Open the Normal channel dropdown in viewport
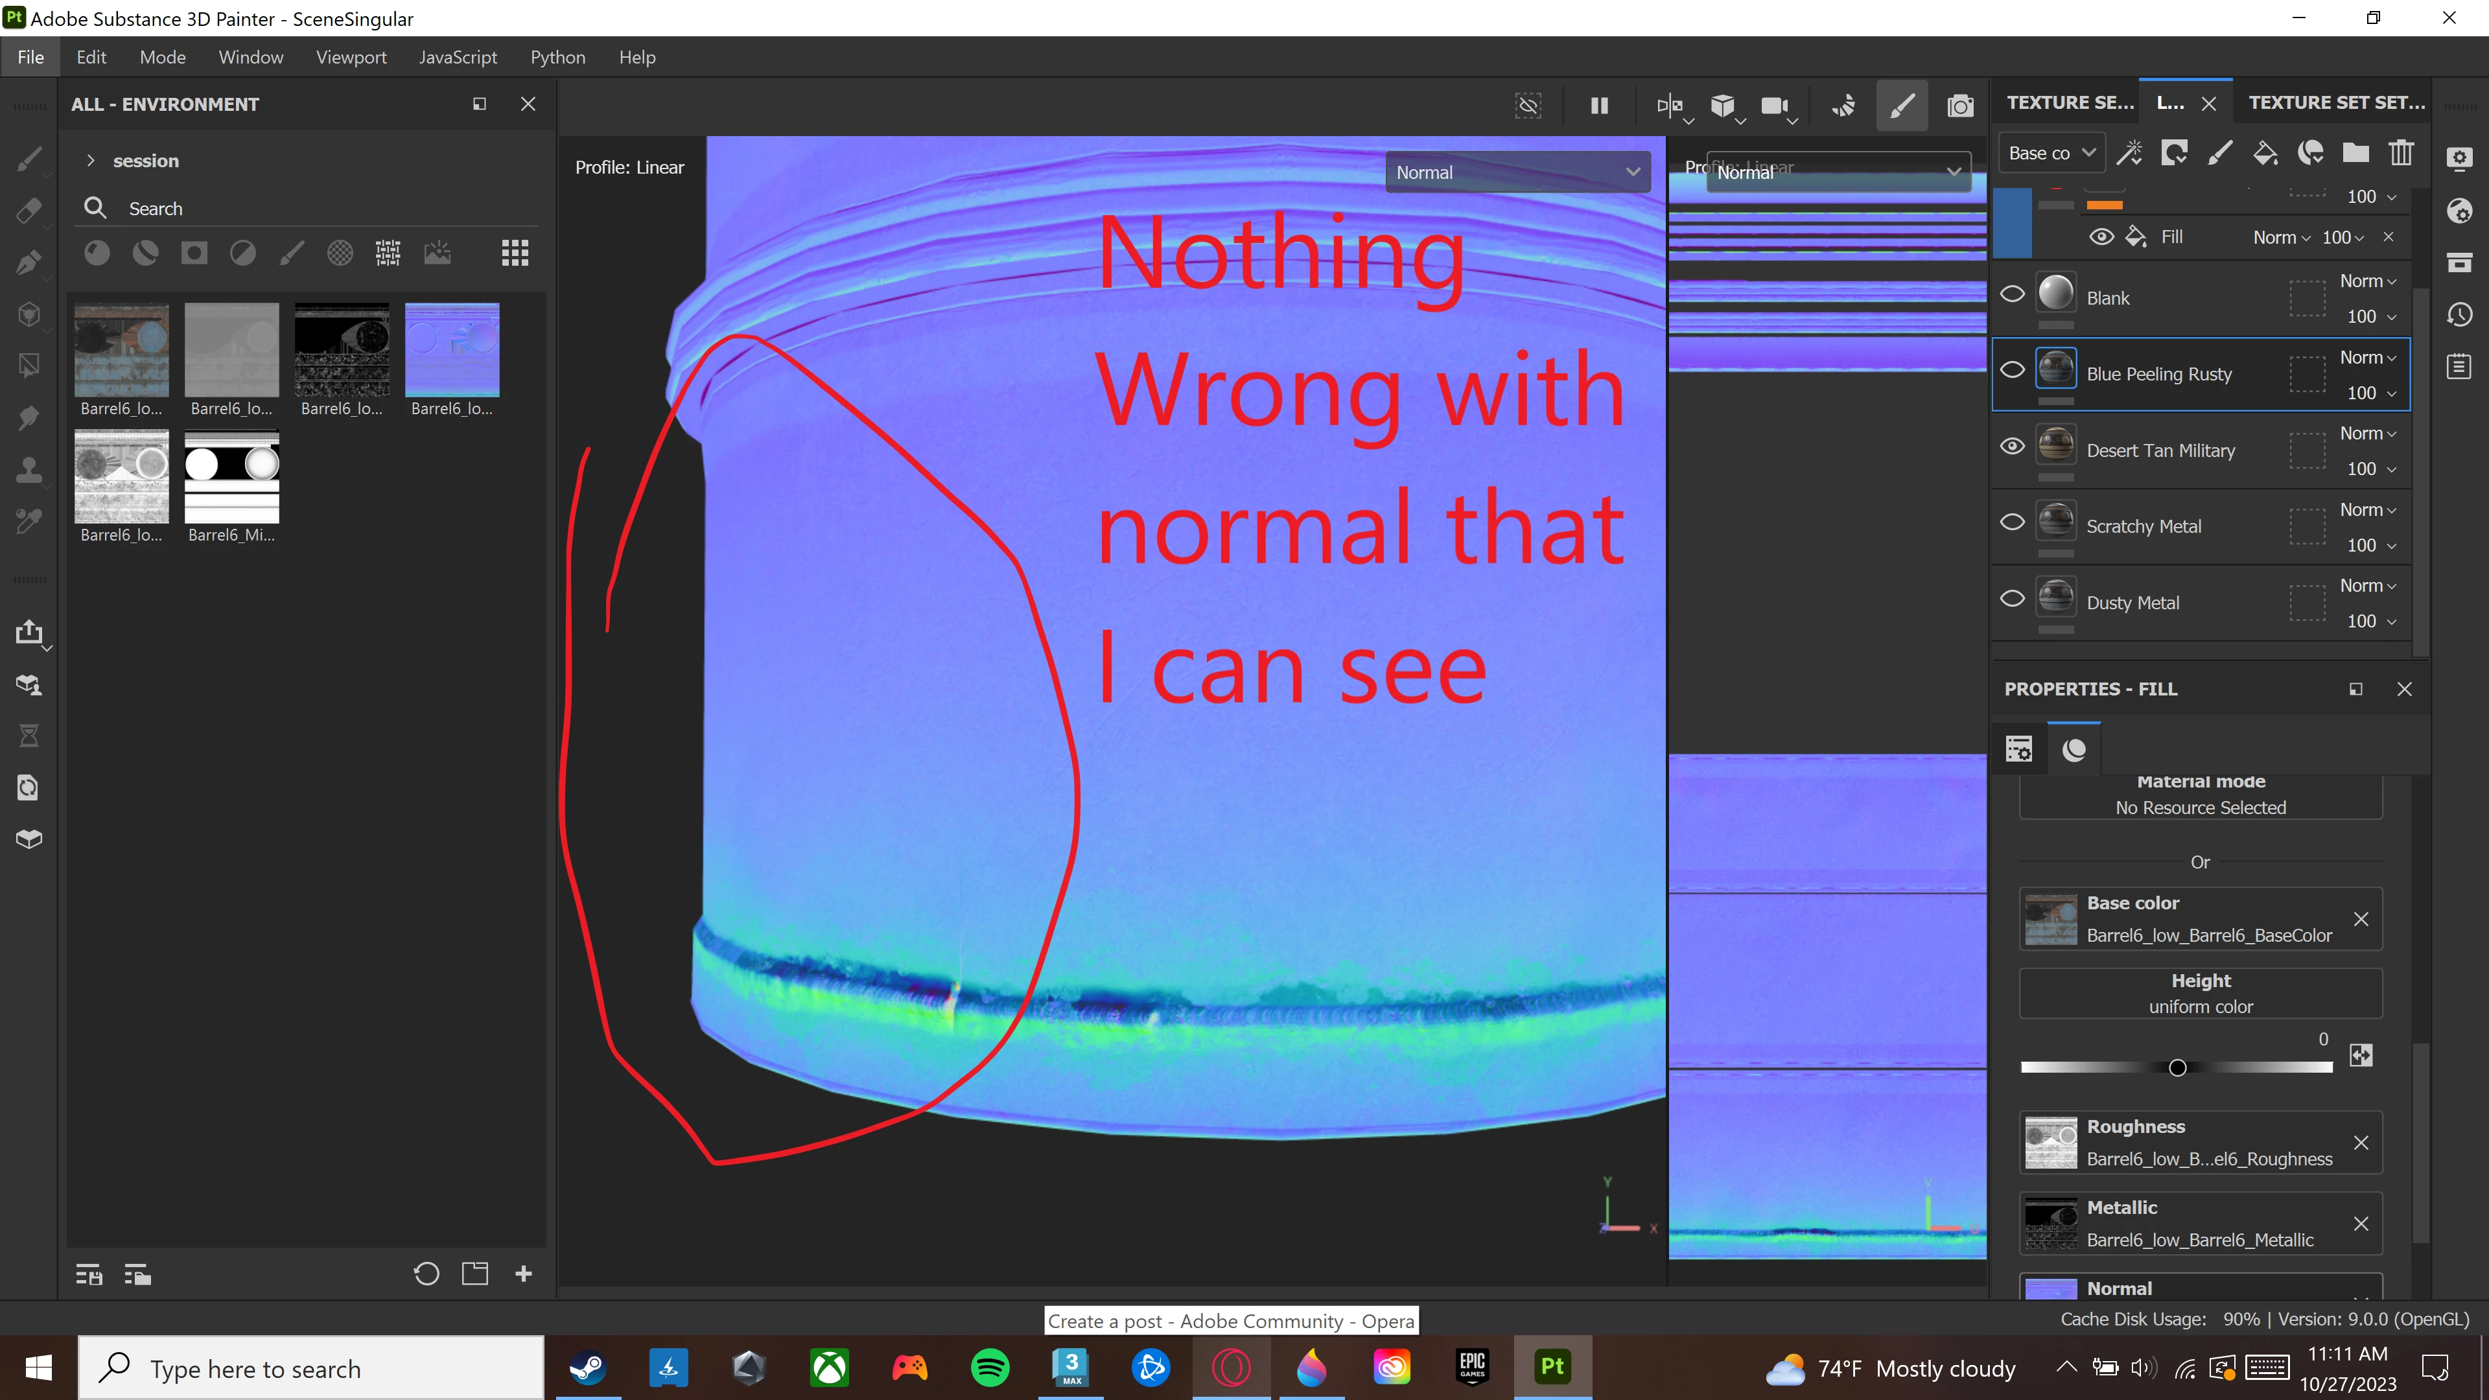The width and height of the screenshot is (2489, 1400). (x=1516, y=172)
